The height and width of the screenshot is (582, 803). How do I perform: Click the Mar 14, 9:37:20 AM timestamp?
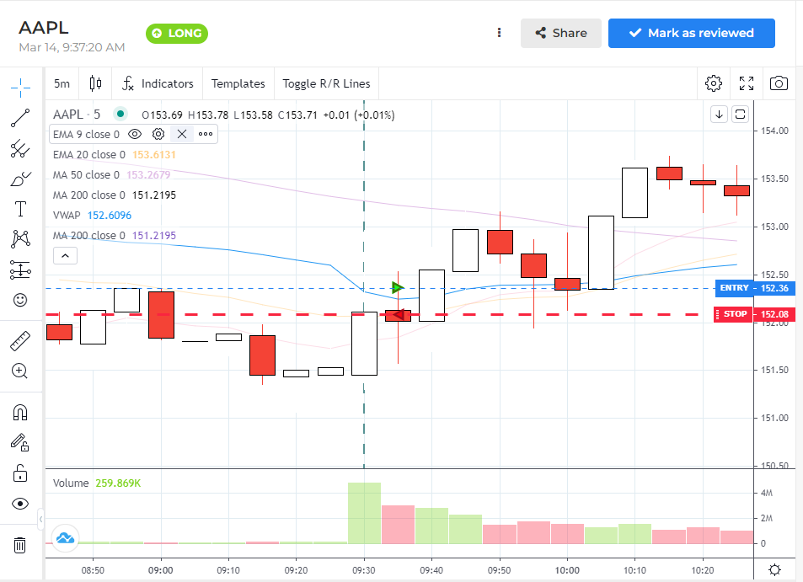click(x=72, y=48)
